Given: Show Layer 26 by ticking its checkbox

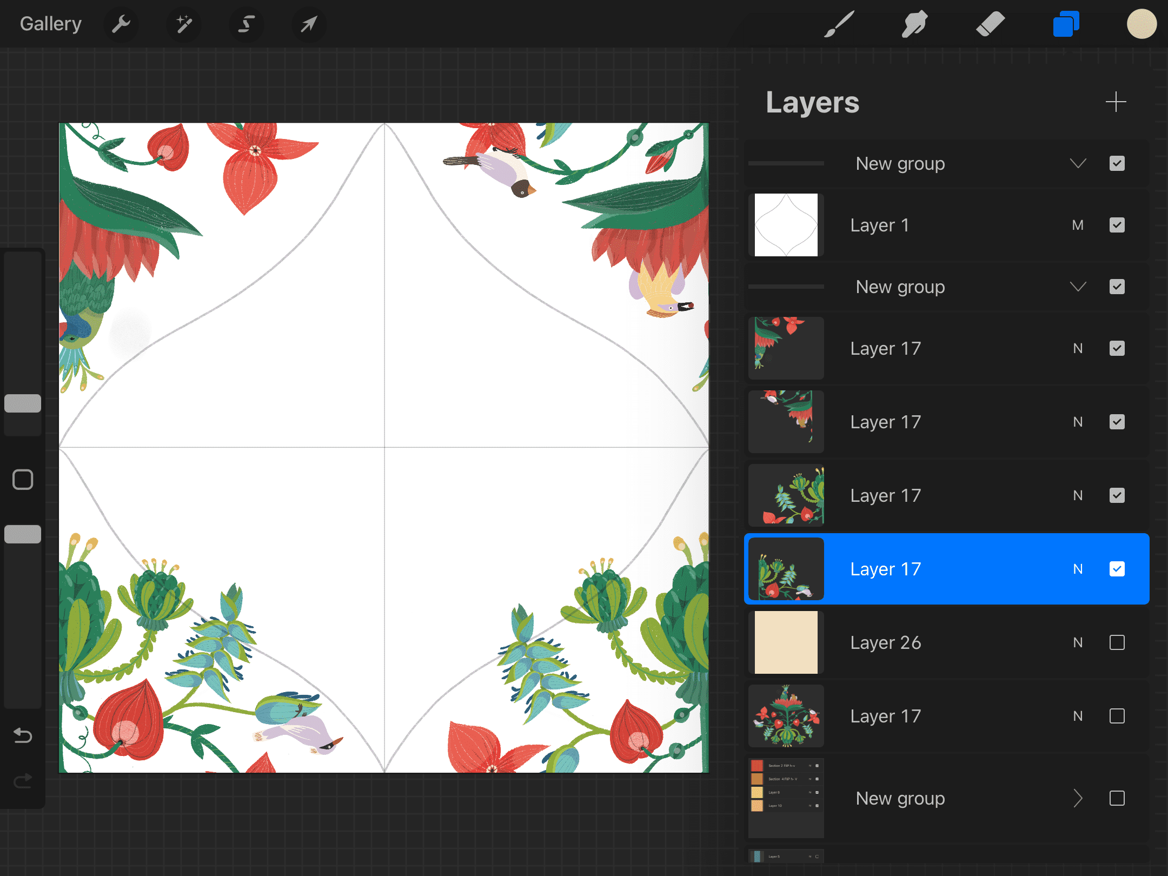Looking at the screenshot, I should [1117, 642].
